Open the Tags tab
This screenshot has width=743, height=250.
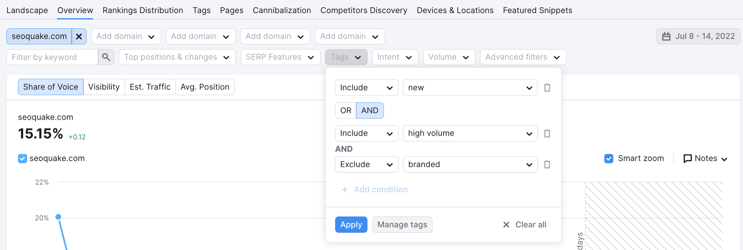click(x=201, y=10)
